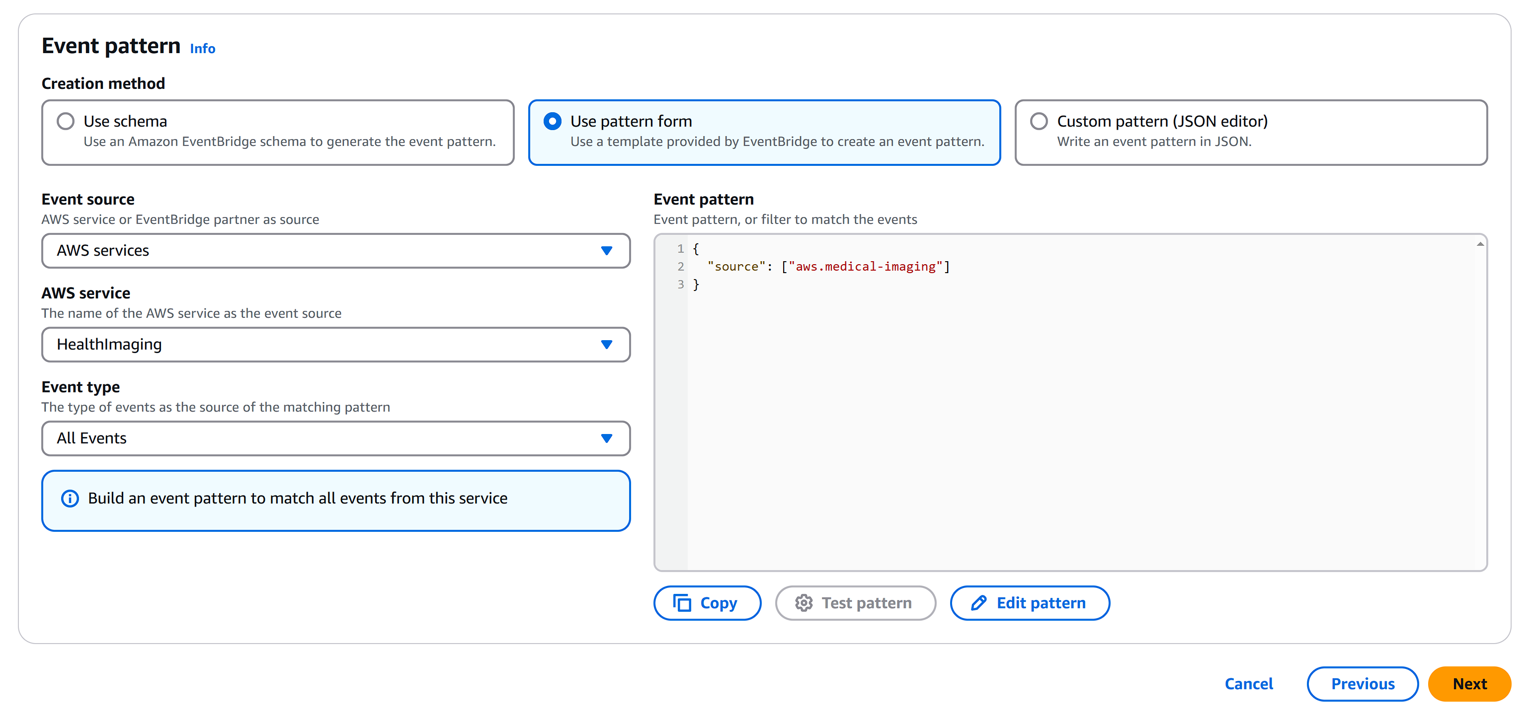Click the scroll-up arrow in code editor
Screen dimensions: 1531x724
click(x=1480, y=244)
